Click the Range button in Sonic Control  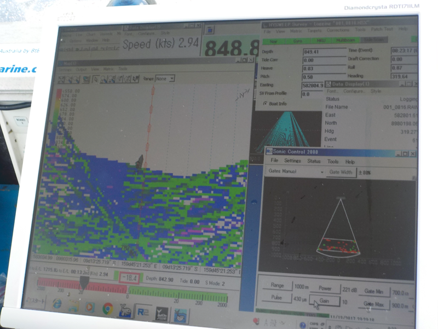coord(277,285)
